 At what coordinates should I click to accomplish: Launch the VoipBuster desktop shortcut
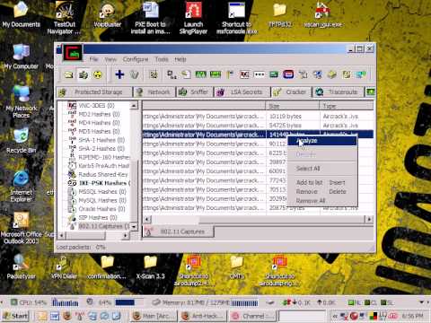pyautogui.click(x=108, y=15)
